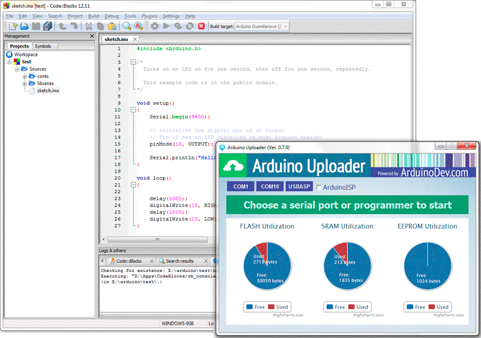The height and width of the screenshot is (338, 481).
Task: Close the sketch.ino editor tab
Action: pyautogui.click(x=135, y=39)
